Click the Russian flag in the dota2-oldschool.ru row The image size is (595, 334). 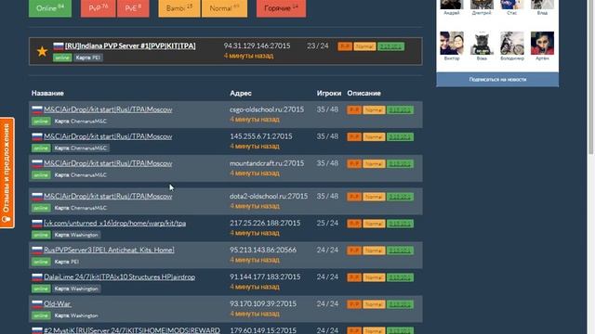coord(37,197)
